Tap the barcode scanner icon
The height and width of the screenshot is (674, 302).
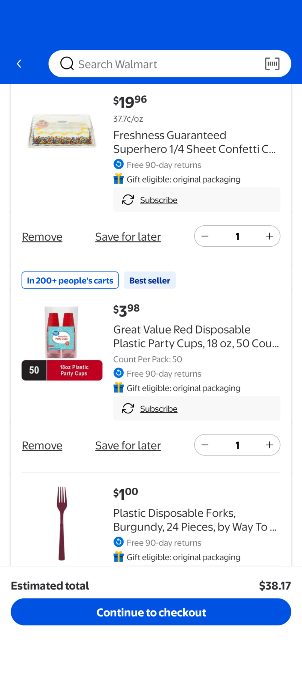click(x=272, y=64)
